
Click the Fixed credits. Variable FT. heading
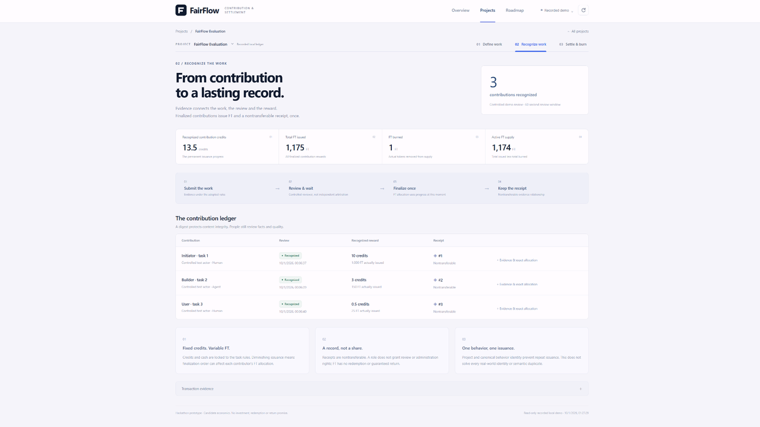point(206,348)
